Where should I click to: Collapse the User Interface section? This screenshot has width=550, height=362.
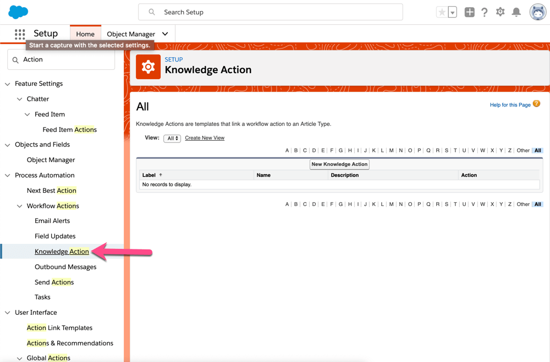pos(7,313)
